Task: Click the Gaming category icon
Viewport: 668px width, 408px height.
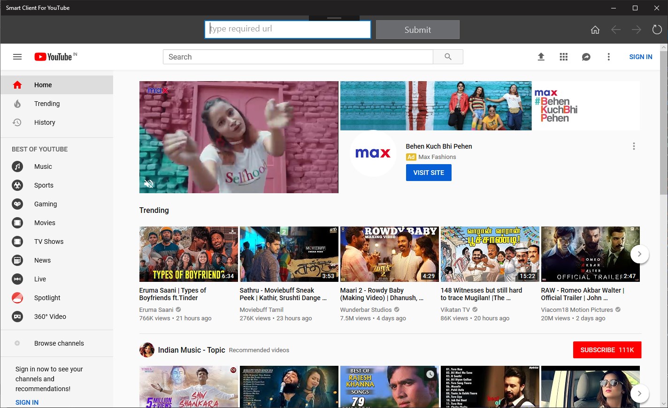Action: pos(17,204)
